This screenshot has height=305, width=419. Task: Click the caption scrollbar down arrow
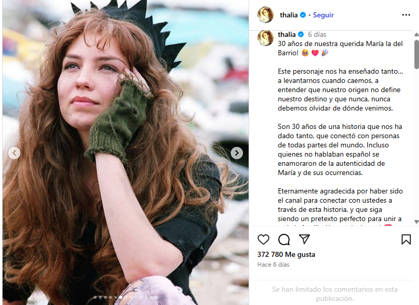pyautogui.click(x=416, y=222)
